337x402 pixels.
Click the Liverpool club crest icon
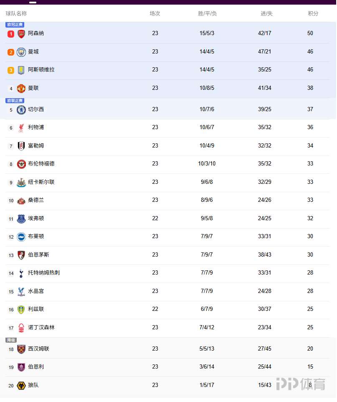[21, 128]
